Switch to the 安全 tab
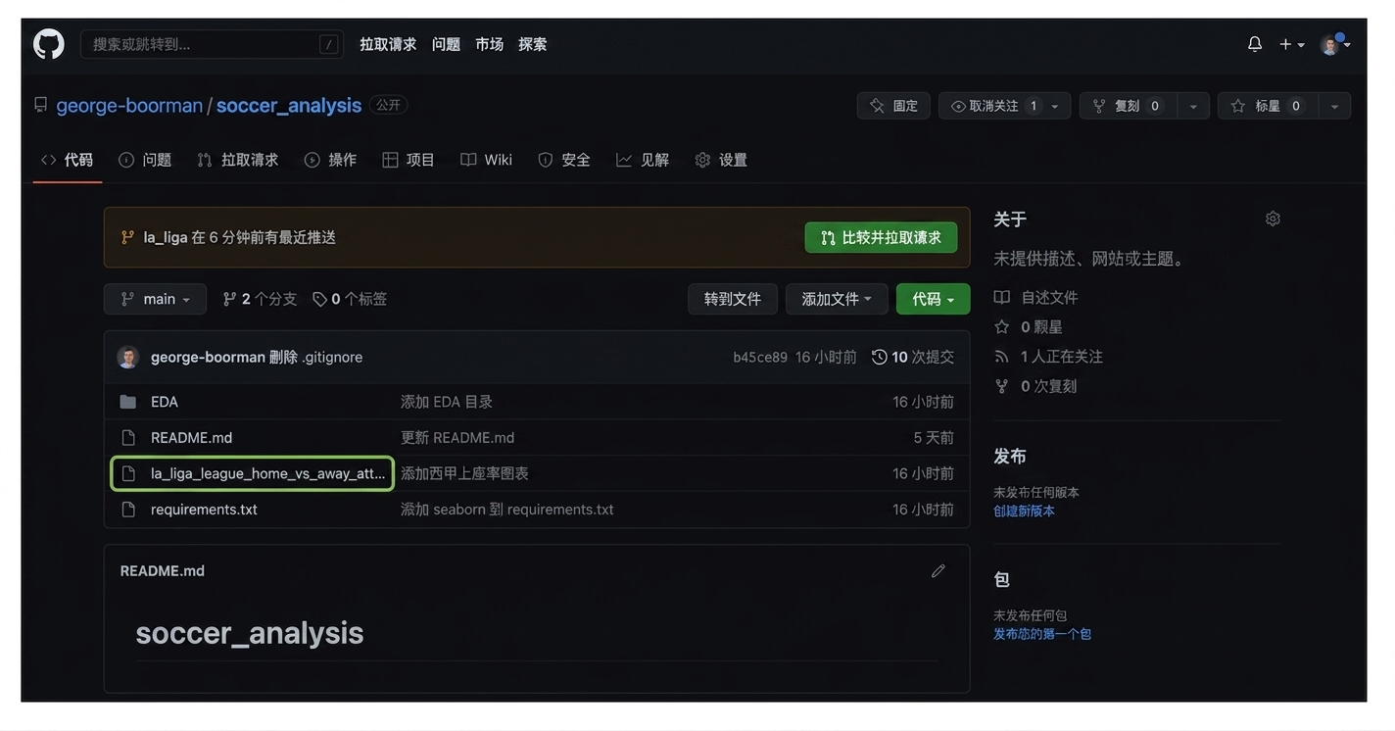The image size is (1395, 731). tap(564, 160)
